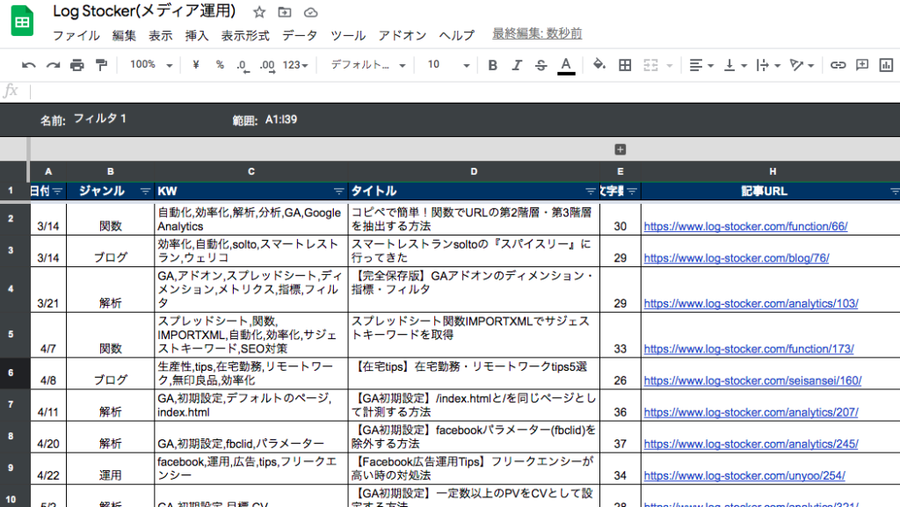Star the Log Stocker spreadsheet

point(258,12)
